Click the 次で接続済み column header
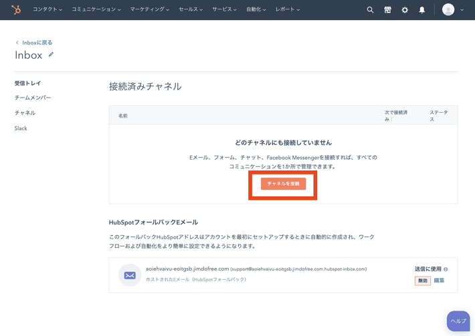Image resolution: width=475 pixels, height=336 pixels. (396, 116)
